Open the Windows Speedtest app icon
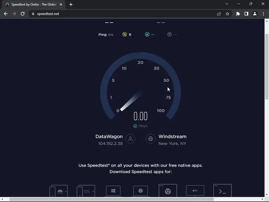Screen dimensions: 269x202 click(113, 191)
